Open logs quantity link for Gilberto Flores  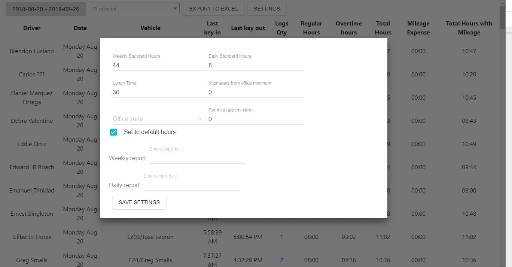281,237
